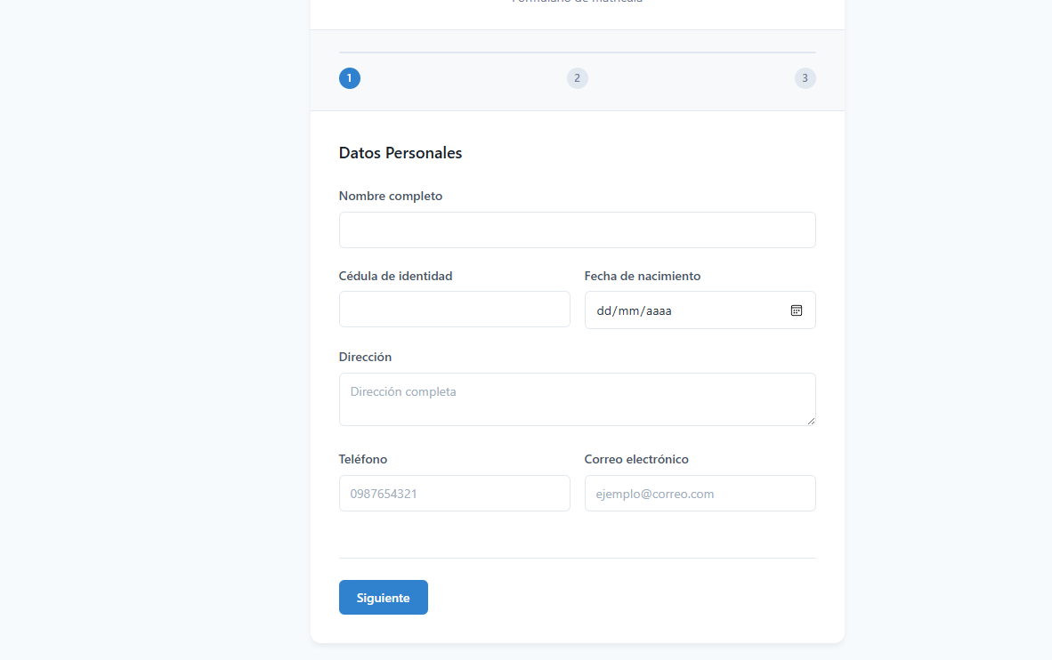Click the "Cédula de identidad" label text

(396, 276)
